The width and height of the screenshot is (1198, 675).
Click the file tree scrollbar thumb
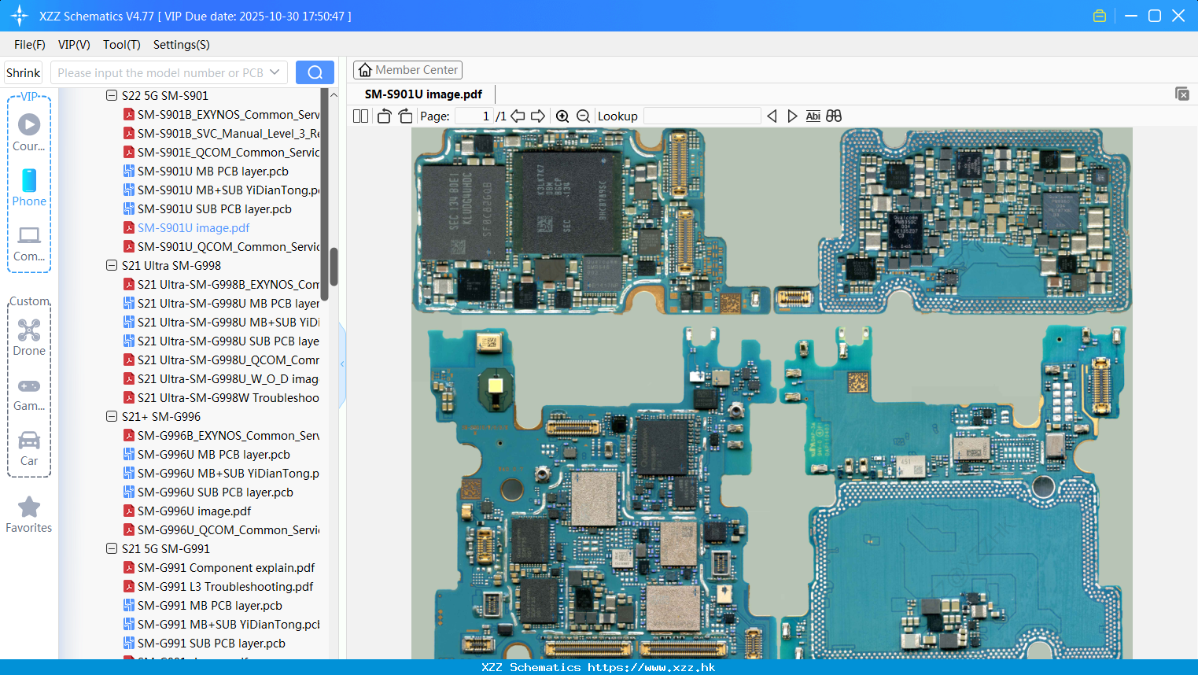click(334, 267)
